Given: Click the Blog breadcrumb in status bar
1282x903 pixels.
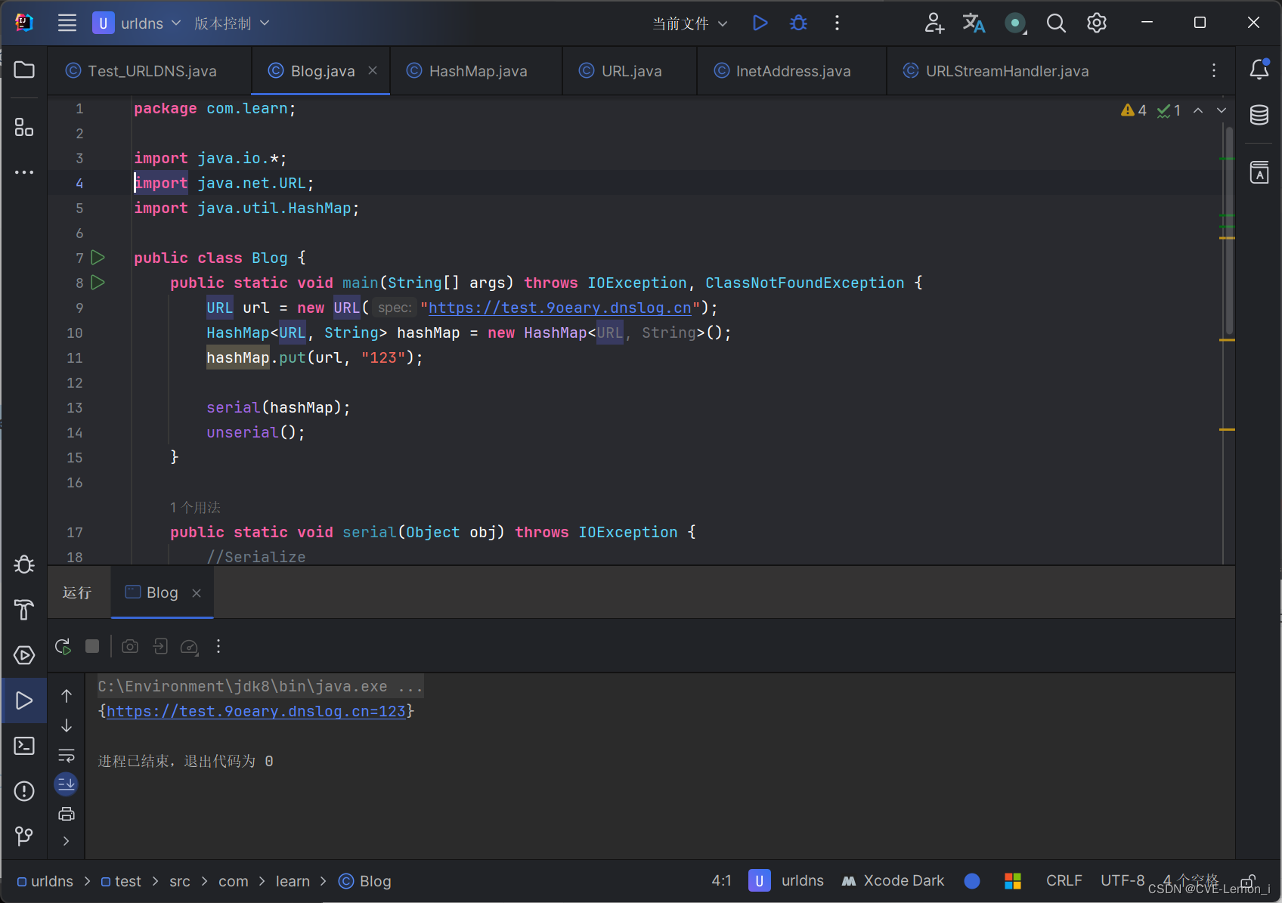Looking at the screenshot, I should (x=365, y=881).
